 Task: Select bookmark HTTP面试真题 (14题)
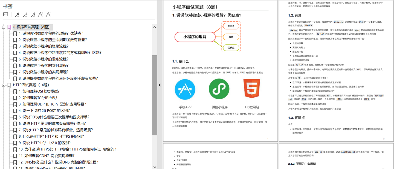31,85
